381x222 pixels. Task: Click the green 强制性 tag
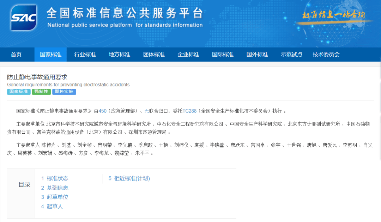click(x=41, y=92)
